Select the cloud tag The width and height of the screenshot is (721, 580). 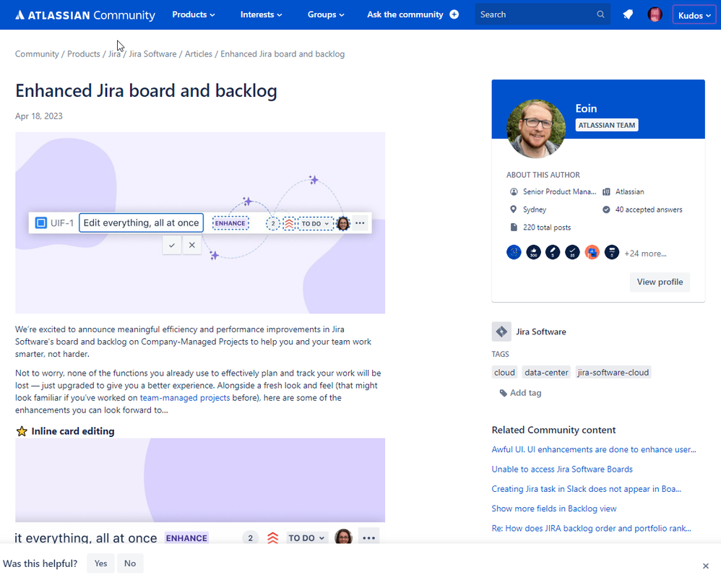coord(504,372)
